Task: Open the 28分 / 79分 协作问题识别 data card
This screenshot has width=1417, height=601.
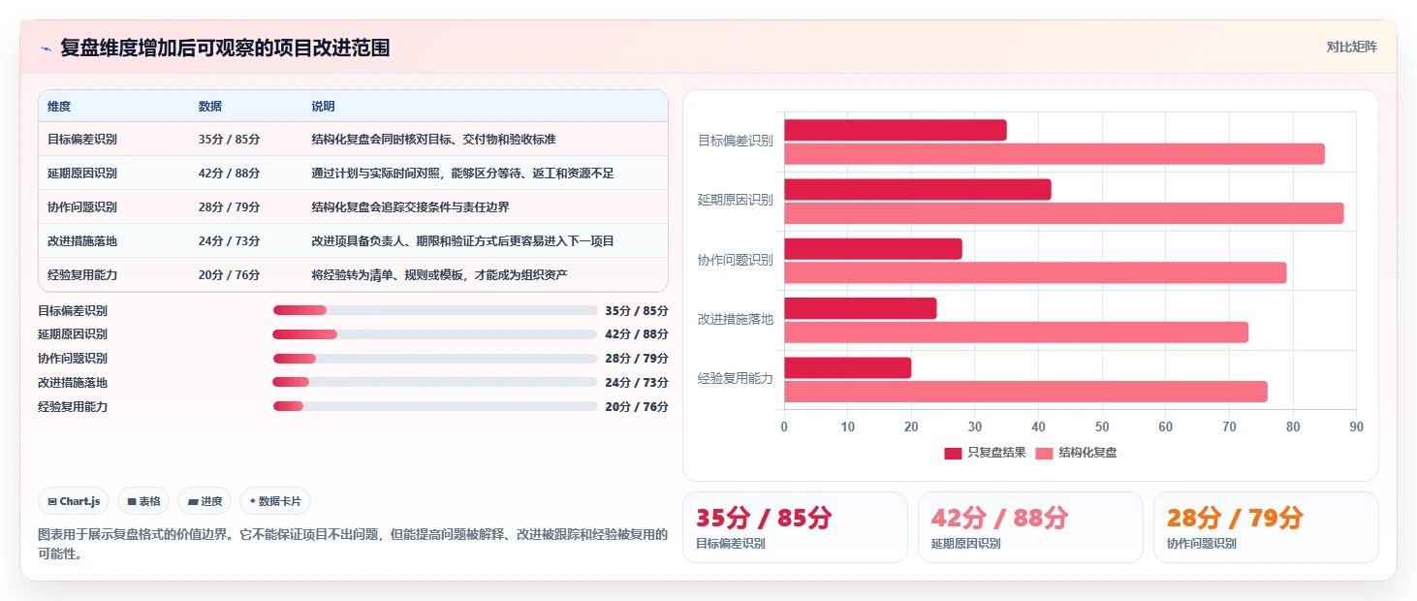Action: coord(1266,526)
